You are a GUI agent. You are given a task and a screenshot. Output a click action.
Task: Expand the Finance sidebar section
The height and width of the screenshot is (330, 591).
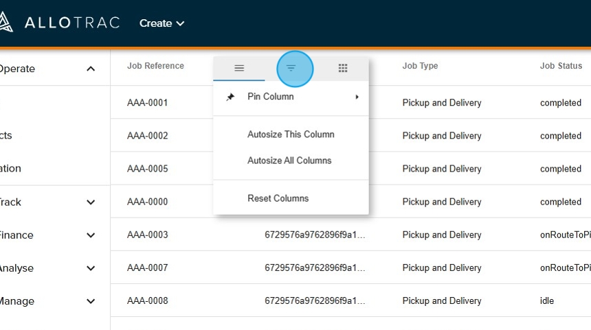tap(91, 235)
